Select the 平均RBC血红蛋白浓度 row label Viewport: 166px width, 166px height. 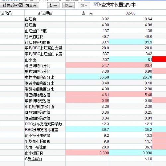[43, 54]
